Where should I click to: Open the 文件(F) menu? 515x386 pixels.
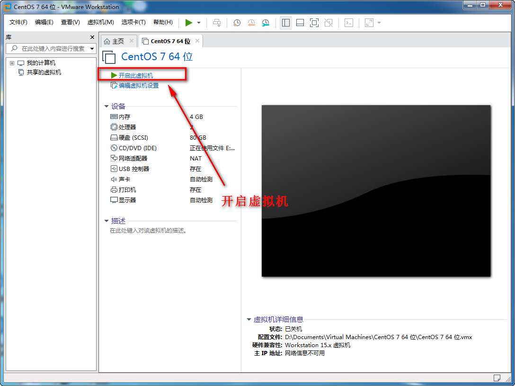(x=18, y=22)
